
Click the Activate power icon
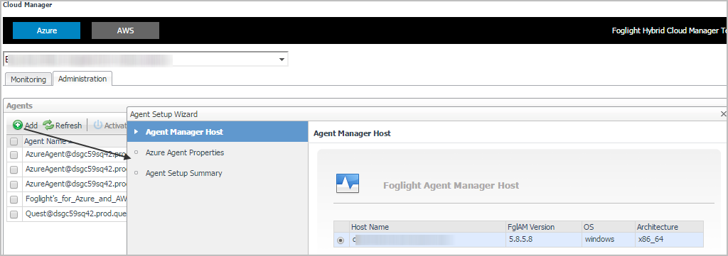98,125
